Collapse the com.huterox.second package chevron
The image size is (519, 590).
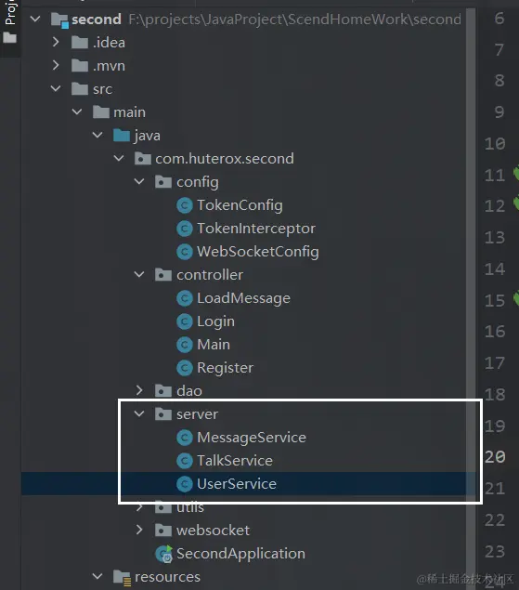click(119, 158)
